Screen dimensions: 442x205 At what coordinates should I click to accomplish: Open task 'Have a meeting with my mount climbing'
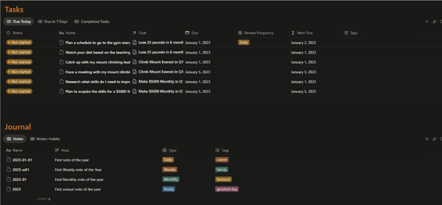pyautogui.click(x=98, y=72)
